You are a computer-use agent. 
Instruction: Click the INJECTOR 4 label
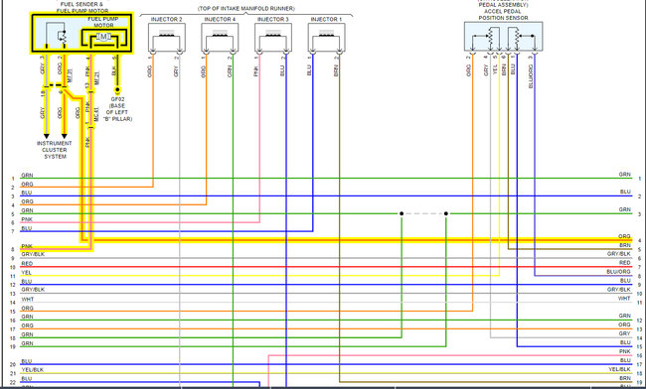(x=220, y=19)
